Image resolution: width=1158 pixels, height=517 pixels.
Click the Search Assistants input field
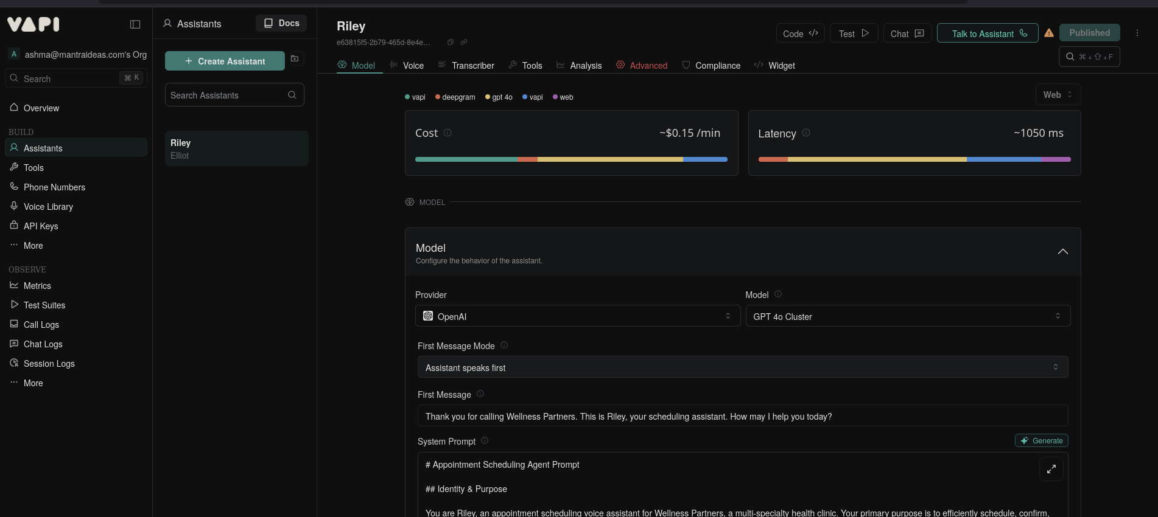pyautogui.click(x=228, y=95)
